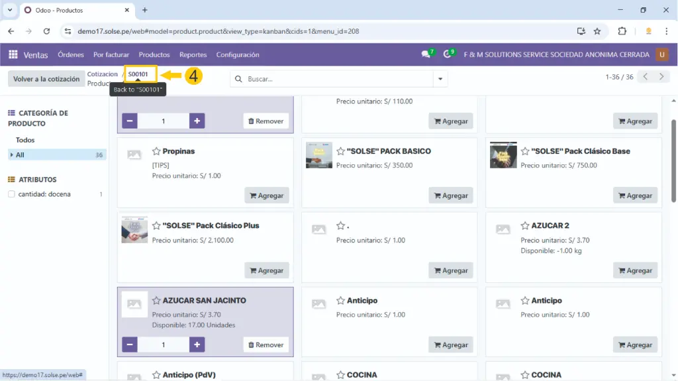Image resolution: width=678 pixels, height=381 pixels.
Task: Decrease AZUCAR SAN JACINTO quantity with minus
Action: pyautogui.click(x=130, y=345)
